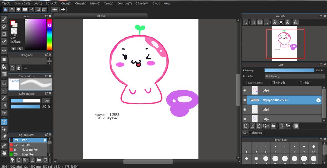Select the Untitled document tab
The height and width of the screenshot is (168, 327).
pos(100,16)
